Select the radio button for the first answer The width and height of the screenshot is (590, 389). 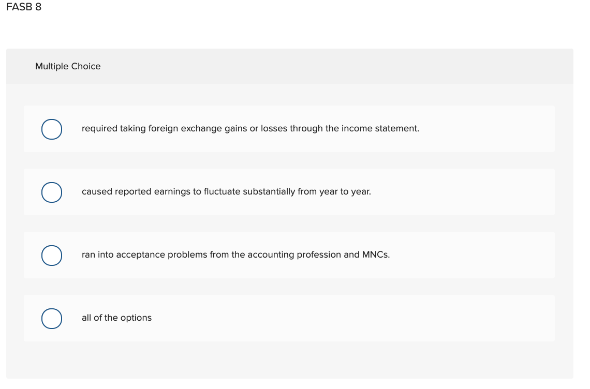[x=51, y=129]
